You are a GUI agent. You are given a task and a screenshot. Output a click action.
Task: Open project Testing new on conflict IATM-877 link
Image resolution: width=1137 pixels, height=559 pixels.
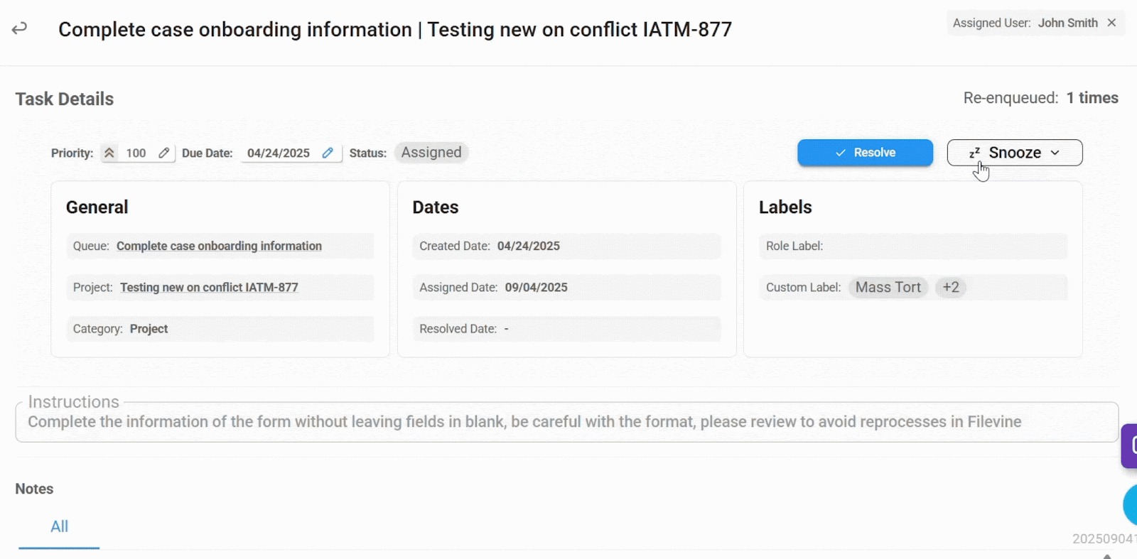click(209, 287)
